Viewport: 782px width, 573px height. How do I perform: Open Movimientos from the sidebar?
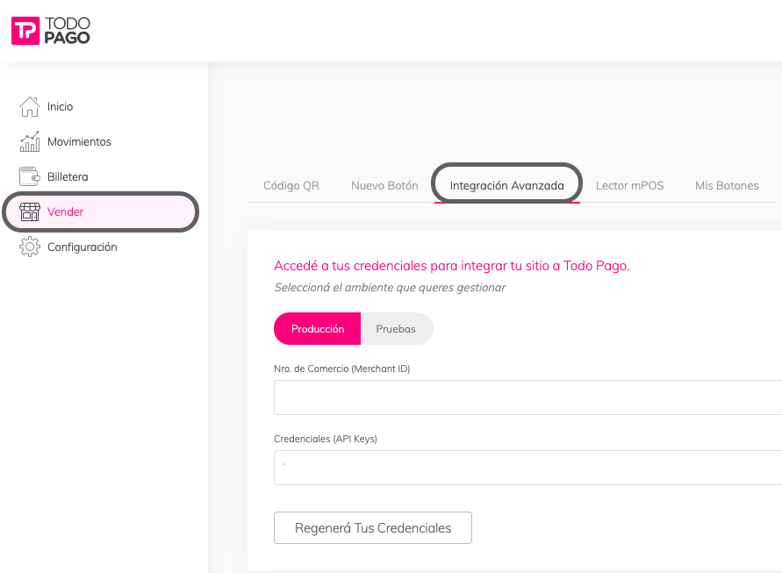pos(79,141)
